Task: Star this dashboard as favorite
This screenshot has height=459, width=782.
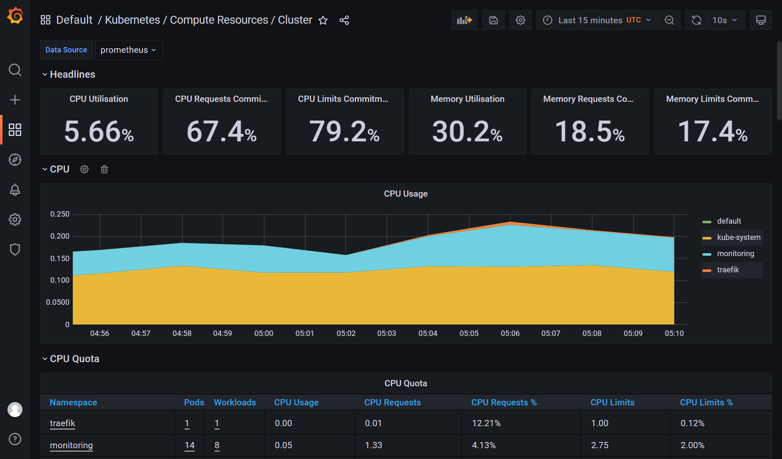Action: [323, 20]
